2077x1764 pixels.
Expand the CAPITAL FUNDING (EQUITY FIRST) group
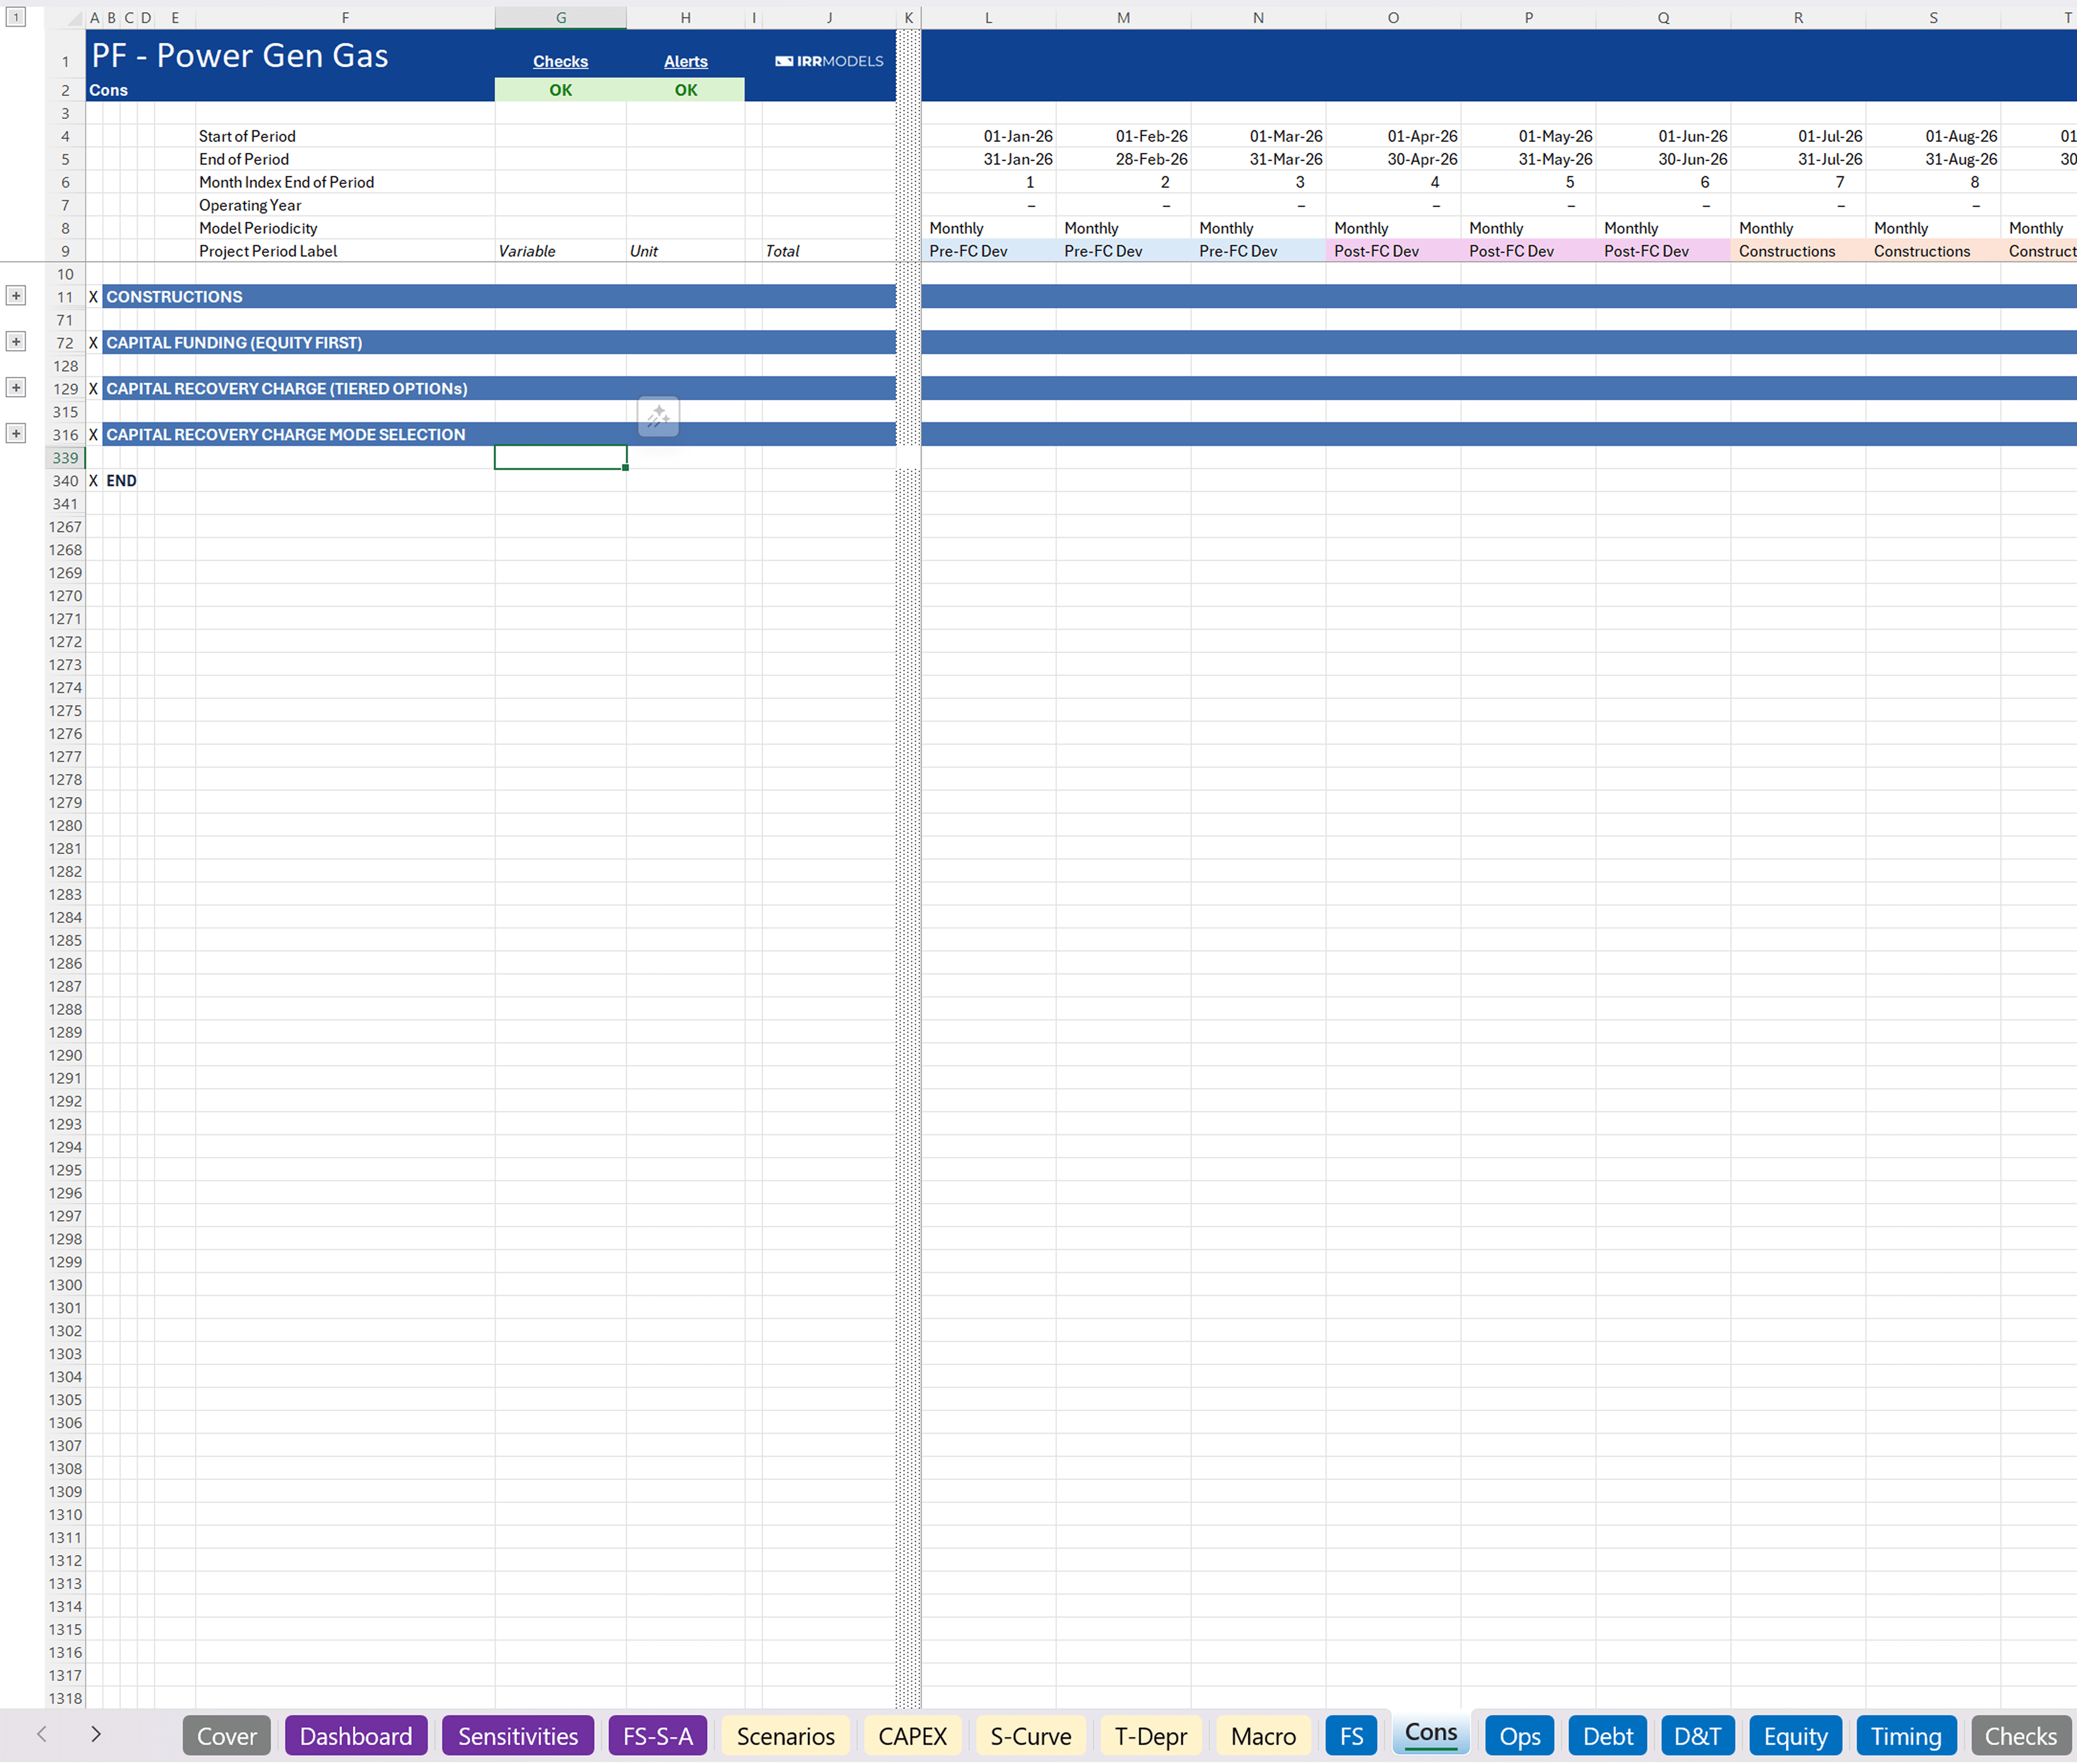click(16, 342)
